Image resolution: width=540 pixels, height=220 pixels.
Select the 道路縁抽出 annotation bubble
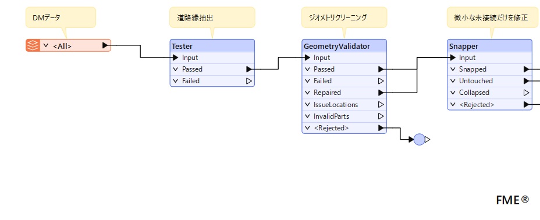pyautogui.click(x=212, y=17)
